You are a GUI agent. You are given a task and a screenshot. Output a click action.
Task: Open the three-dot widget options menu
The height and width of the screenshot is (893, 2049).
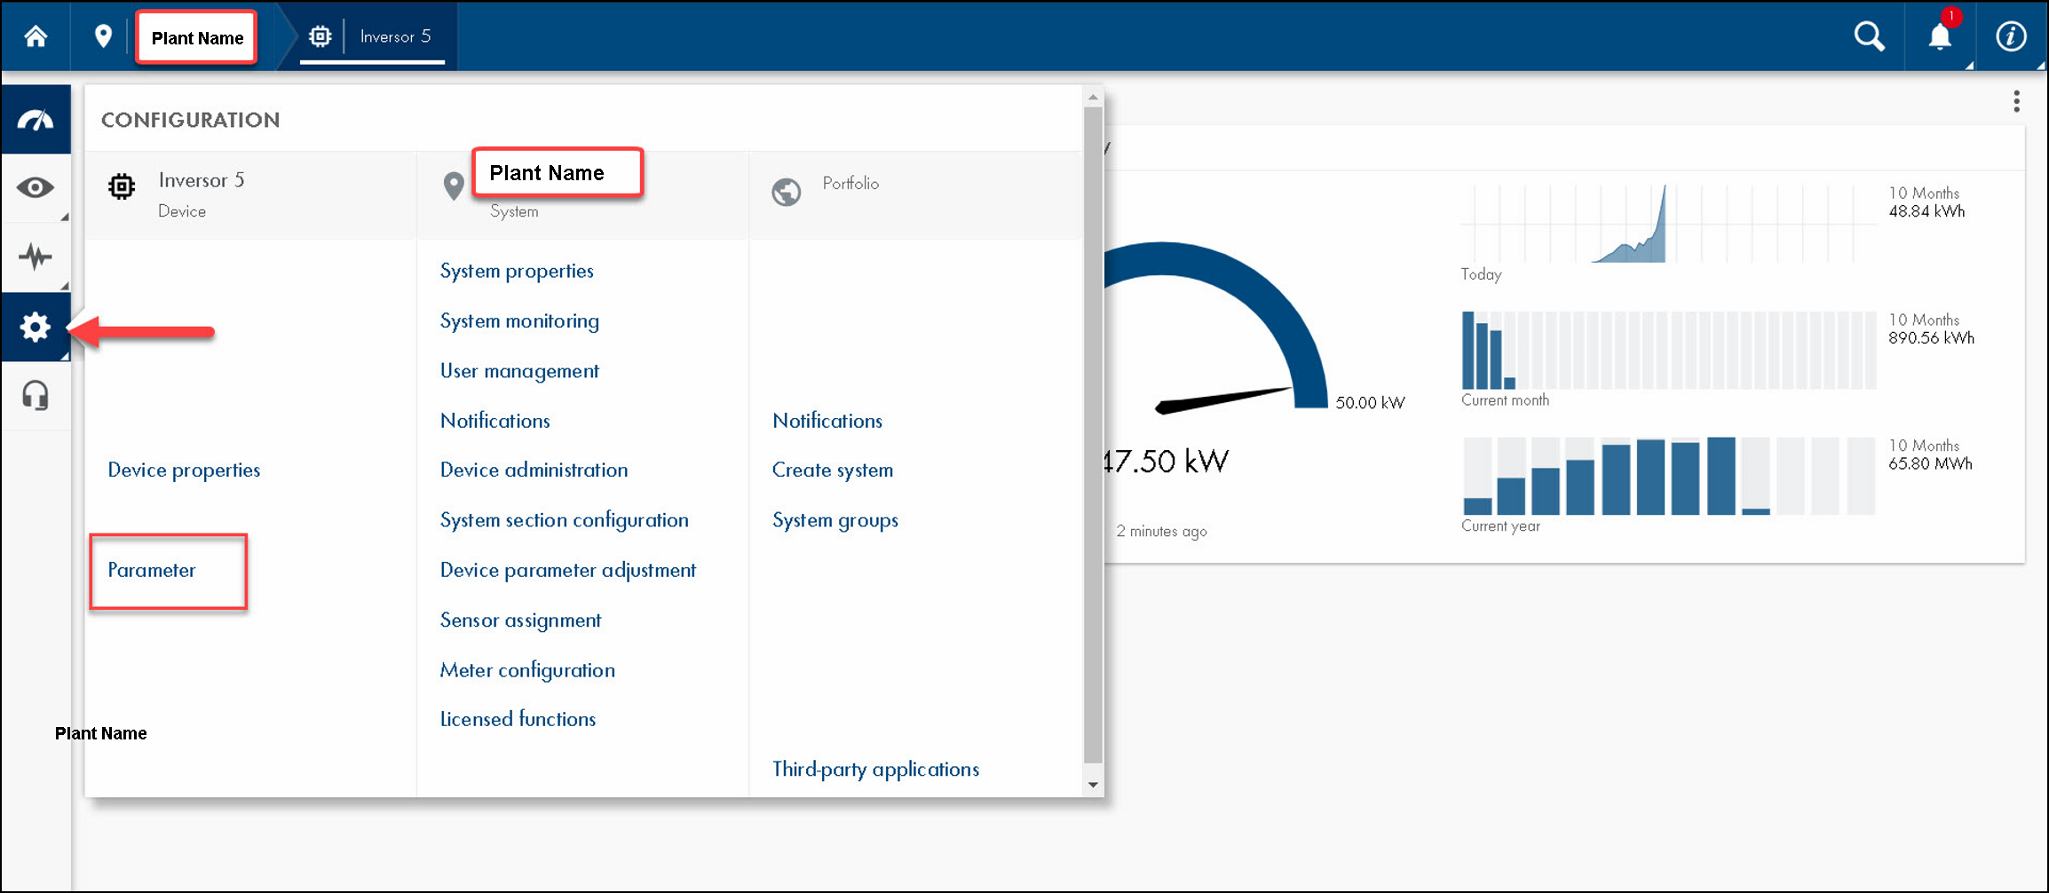point(2016,101)
